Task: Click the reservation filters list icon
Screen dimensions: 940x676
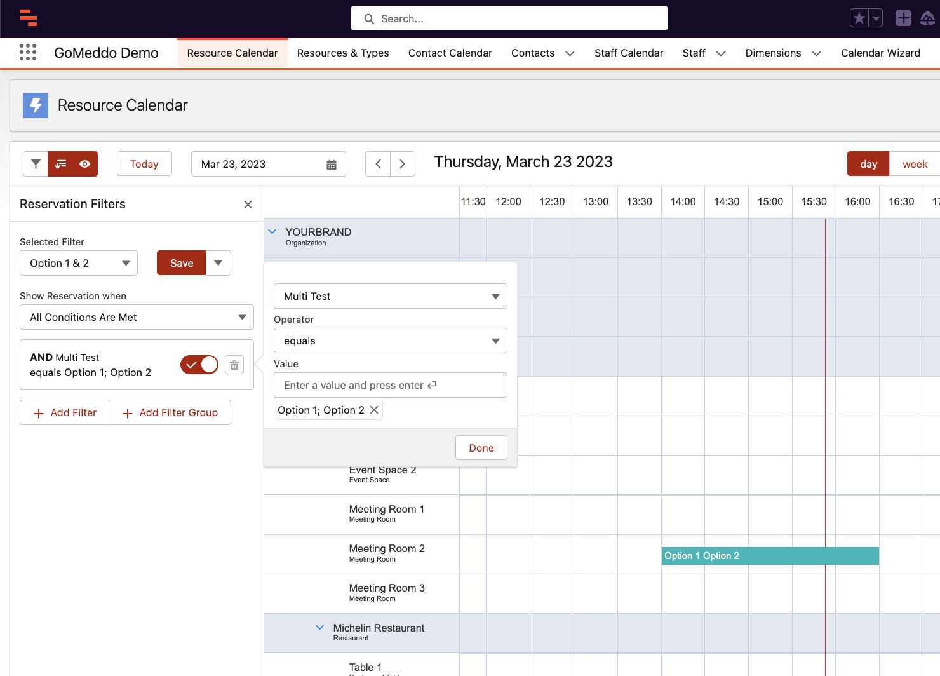Action: [x=60, y=164]
